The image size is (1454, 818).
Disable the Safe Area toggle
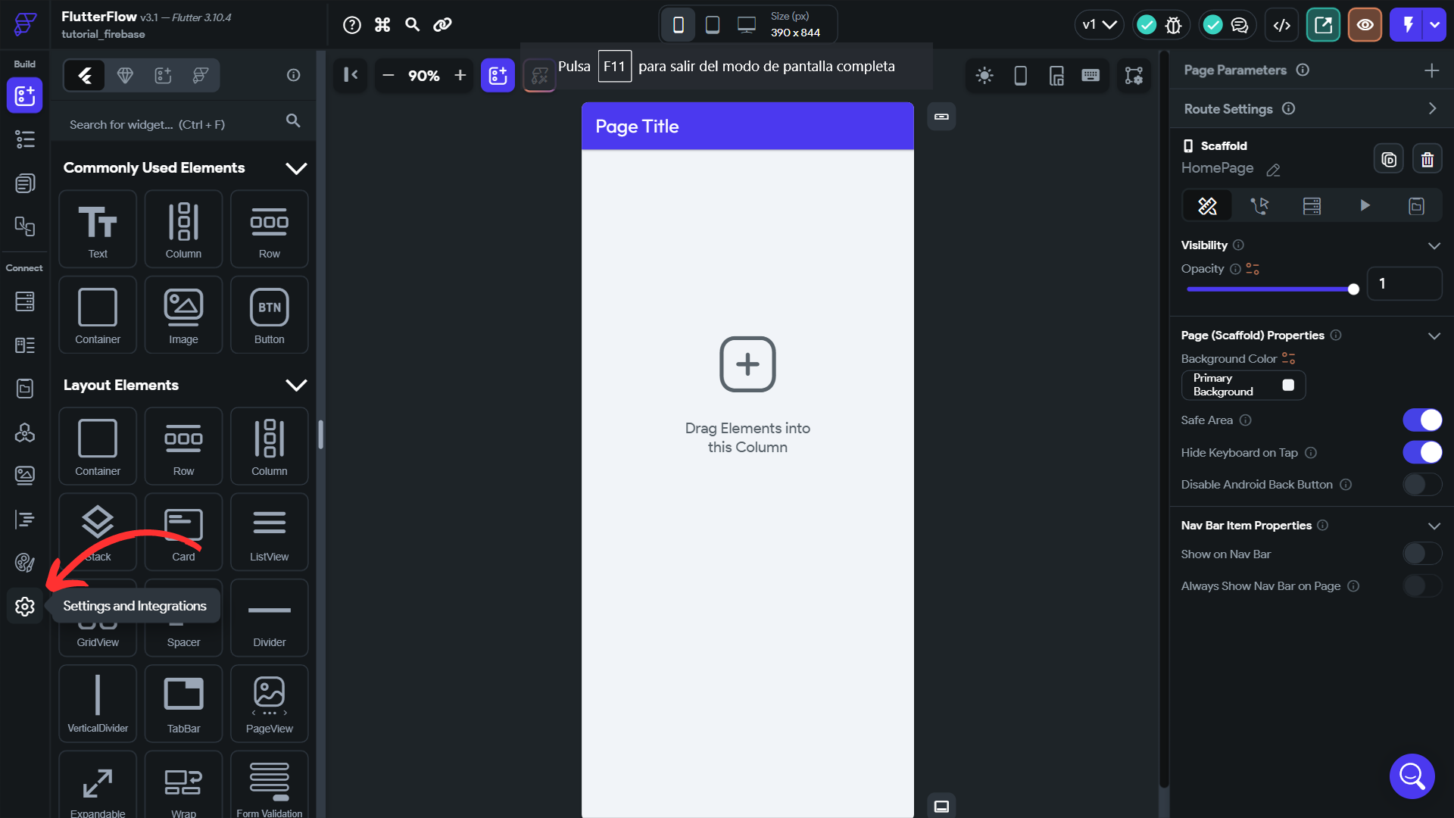pyautogui.click(x=1422, y=420)
